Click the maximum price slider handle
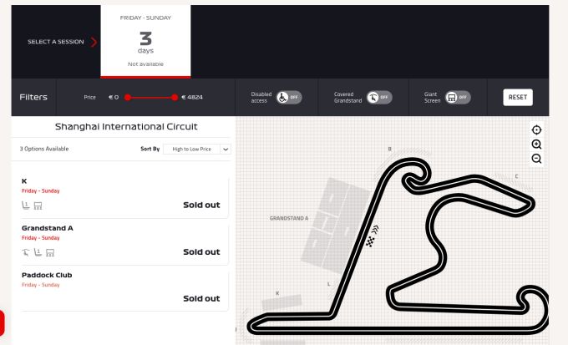 click(x=175, y=98)
